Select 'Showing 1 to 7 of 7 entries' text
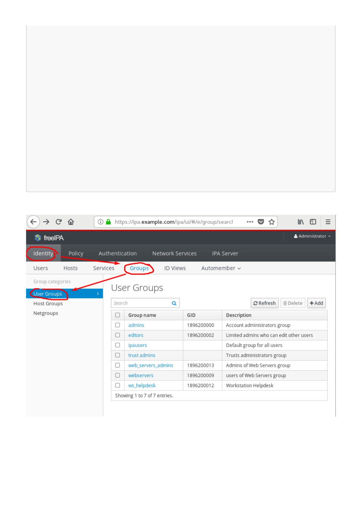The width and height of the screenshot is (361, 511). (144, 396)
